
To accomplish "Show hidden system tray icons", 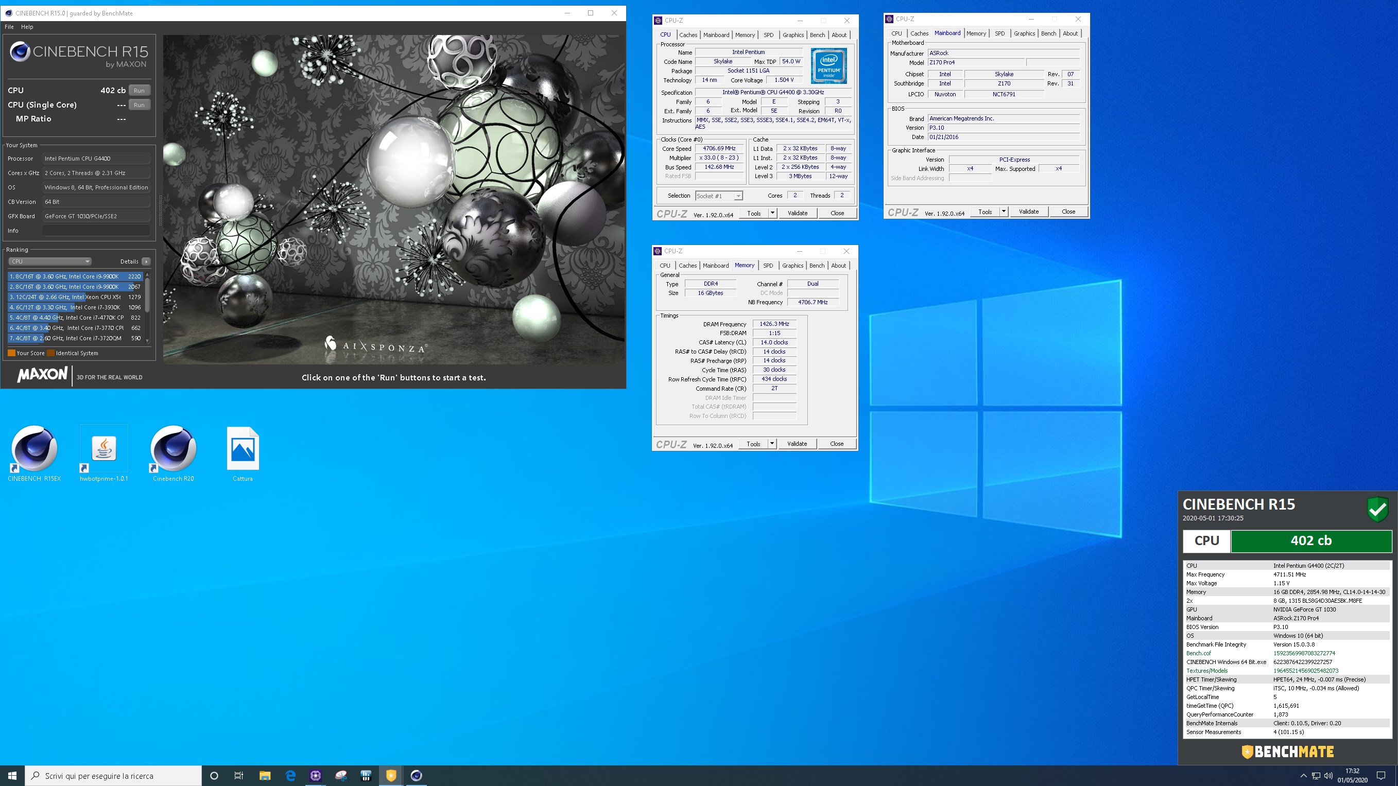I will pyautogui.click(x=1304, y=776).
